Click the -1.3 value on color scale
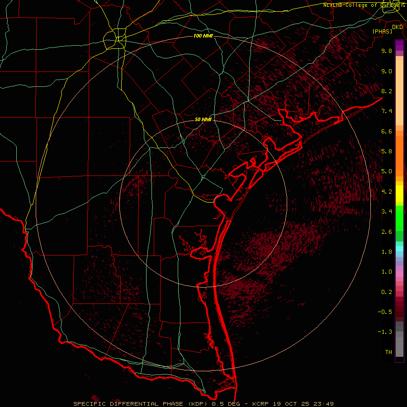The image size is (407, 407). pyautogui.click(x=385, y=332)
